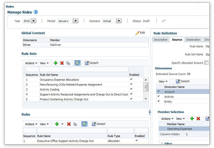Open Actions menu in Rule Sets
Image resolution: width=214 pixels, height=148 pixels.
click(x=31, y=63)
